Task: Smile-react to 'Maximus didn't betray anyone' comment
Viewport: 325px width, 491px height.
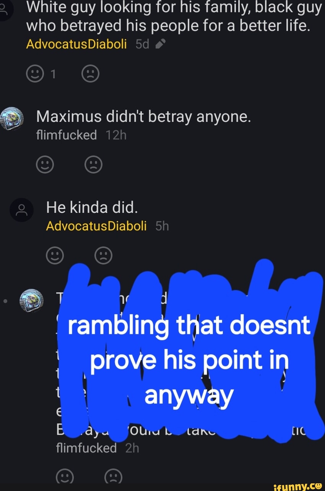Action: click(45, 165)
